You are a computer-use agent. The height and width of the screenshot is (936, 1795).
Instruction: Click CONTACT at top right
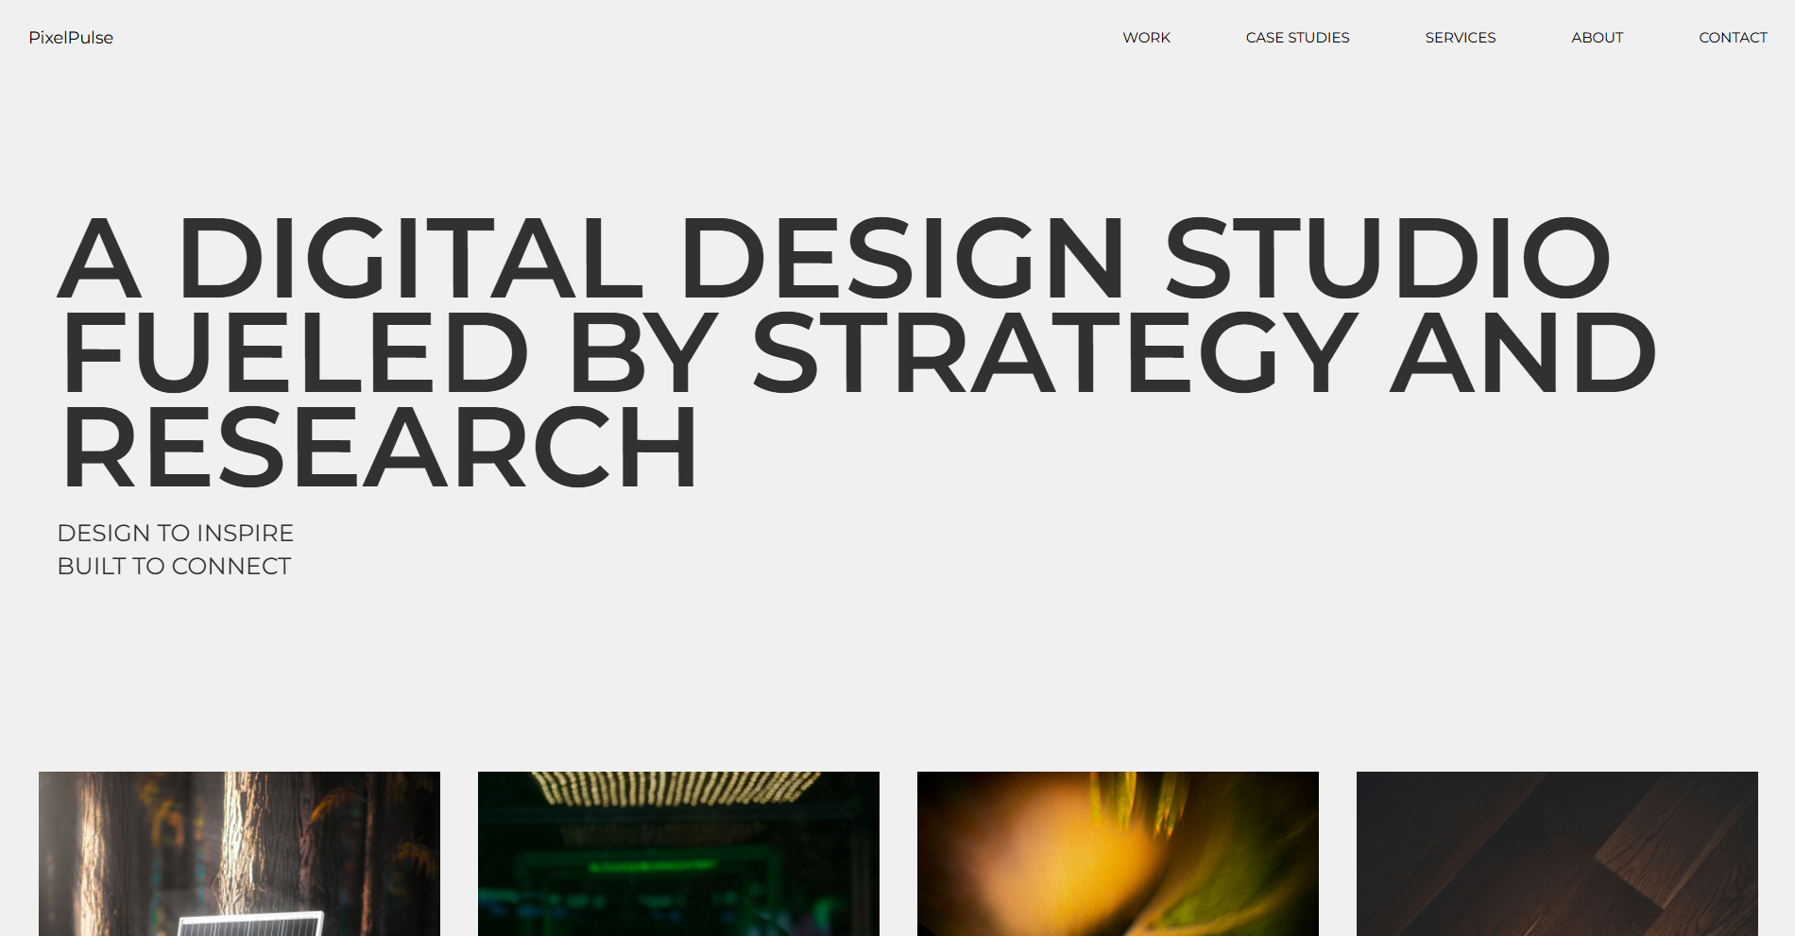(x=1733, y=38)
